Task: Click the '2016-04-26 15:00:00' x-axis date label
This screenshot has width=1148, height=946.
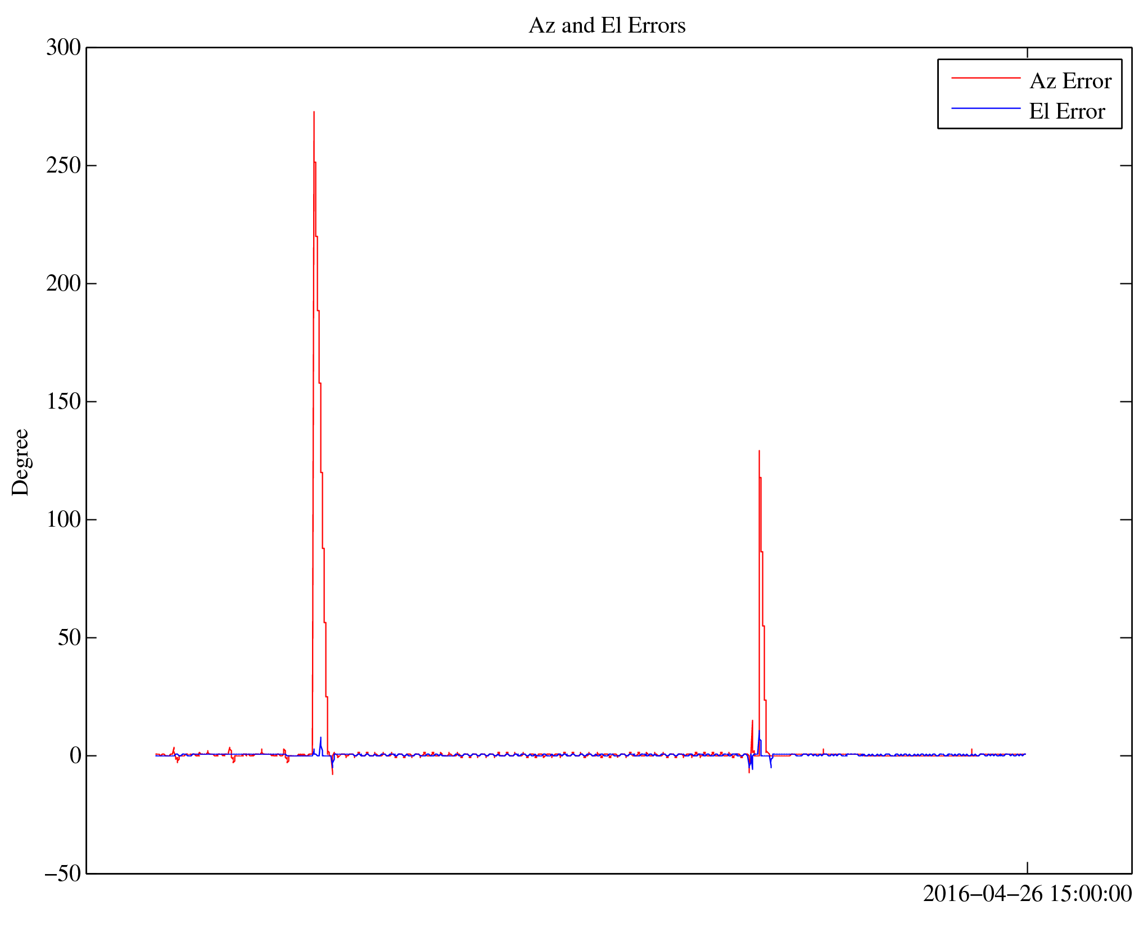Action: 1027,894
